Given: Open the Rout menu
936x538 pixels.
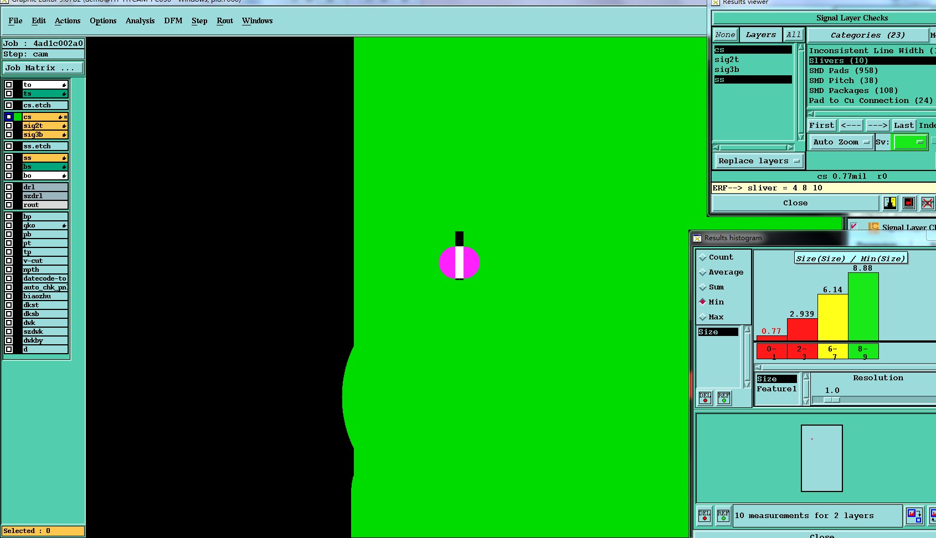Looking at the screenshot, I should point(225,21).
